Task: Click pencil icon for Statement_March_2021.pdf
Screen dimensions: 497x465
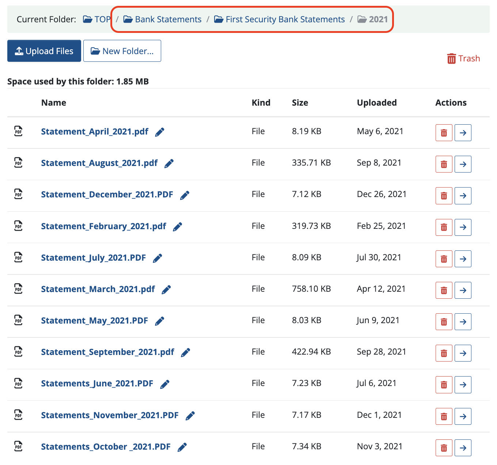Action: click(166, 290)
